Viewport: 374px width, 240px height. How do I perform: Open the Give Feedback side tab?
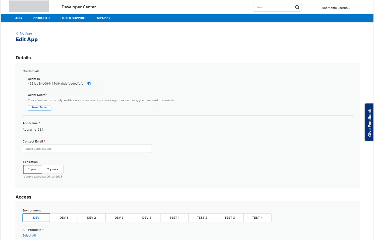point(369,122)
